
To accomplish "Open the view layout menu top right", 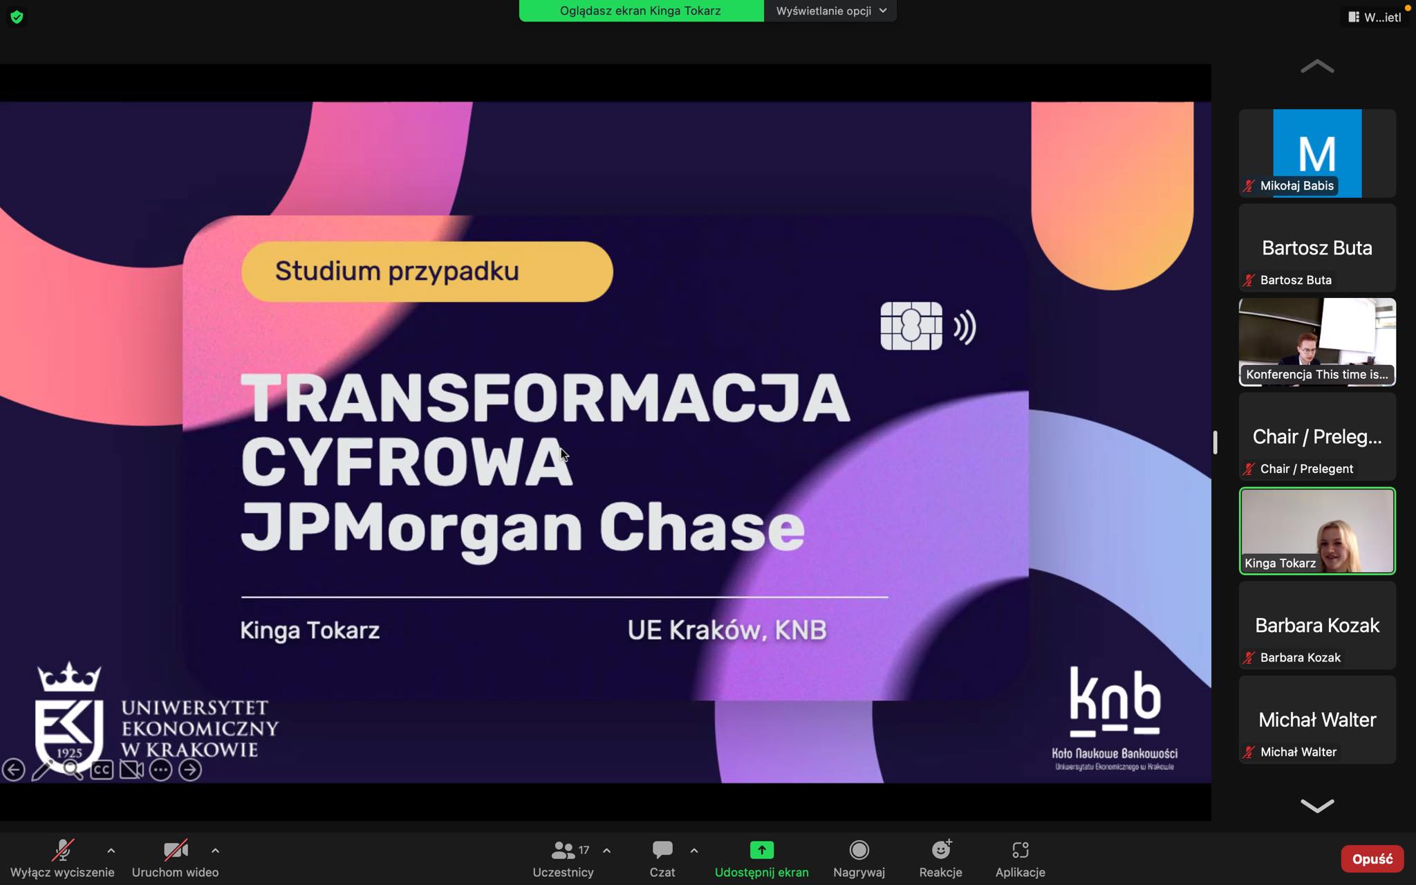I will [1375, 17].
